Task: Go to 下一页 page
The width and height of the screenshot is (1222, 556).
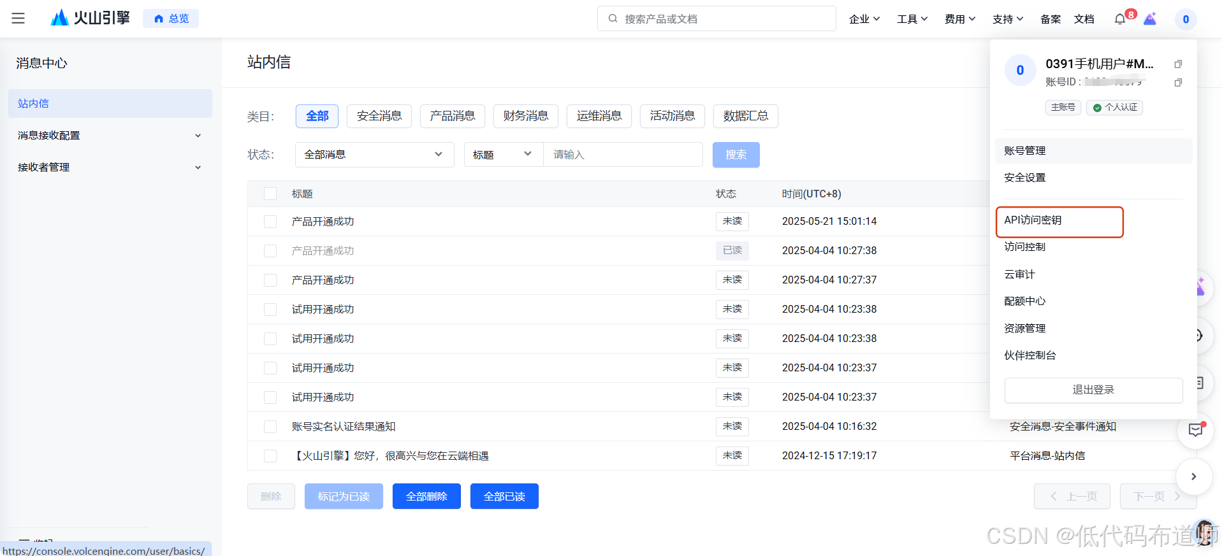Action: (1158, 496)
